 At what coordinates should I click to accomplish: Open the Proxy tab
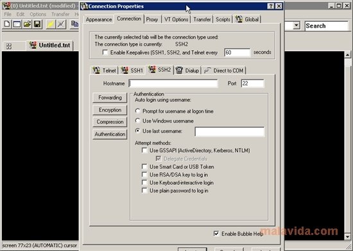click(152, 20)
